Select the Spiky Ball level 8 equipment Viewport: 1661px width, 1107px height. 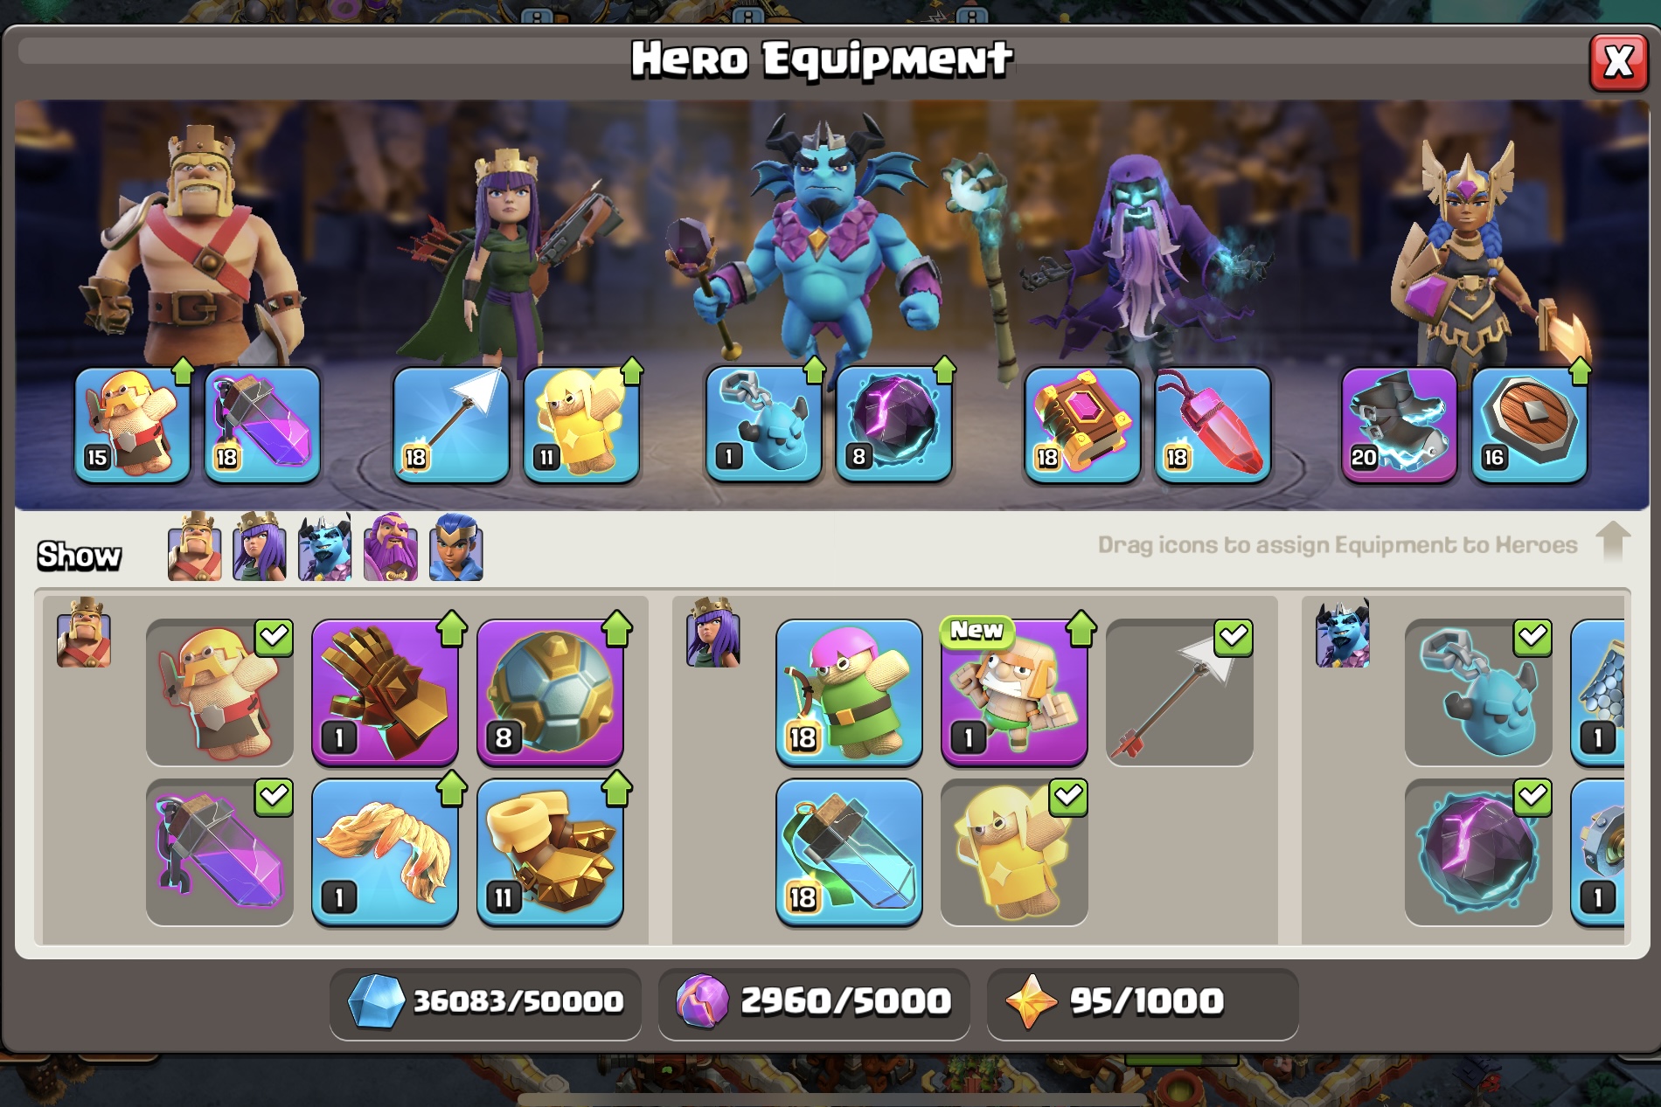[550, 691]
